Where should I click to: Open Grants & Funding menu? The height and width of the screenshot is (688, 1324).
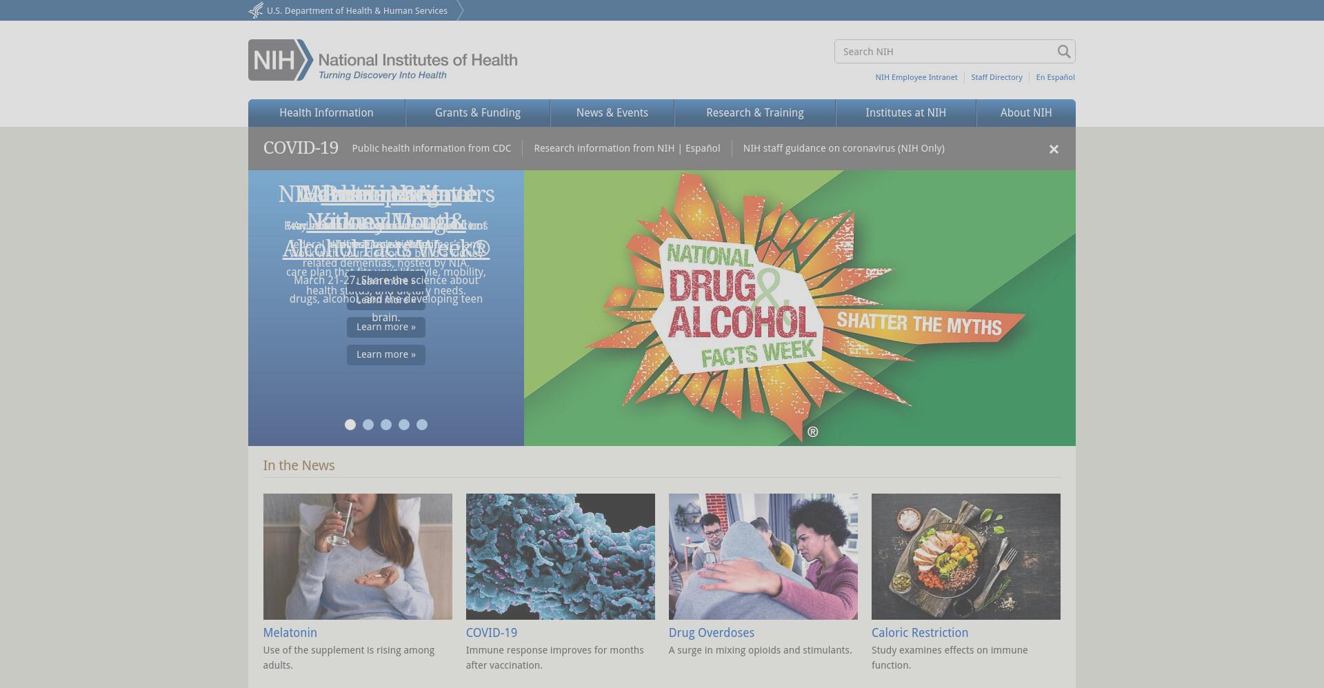(478, 113)
